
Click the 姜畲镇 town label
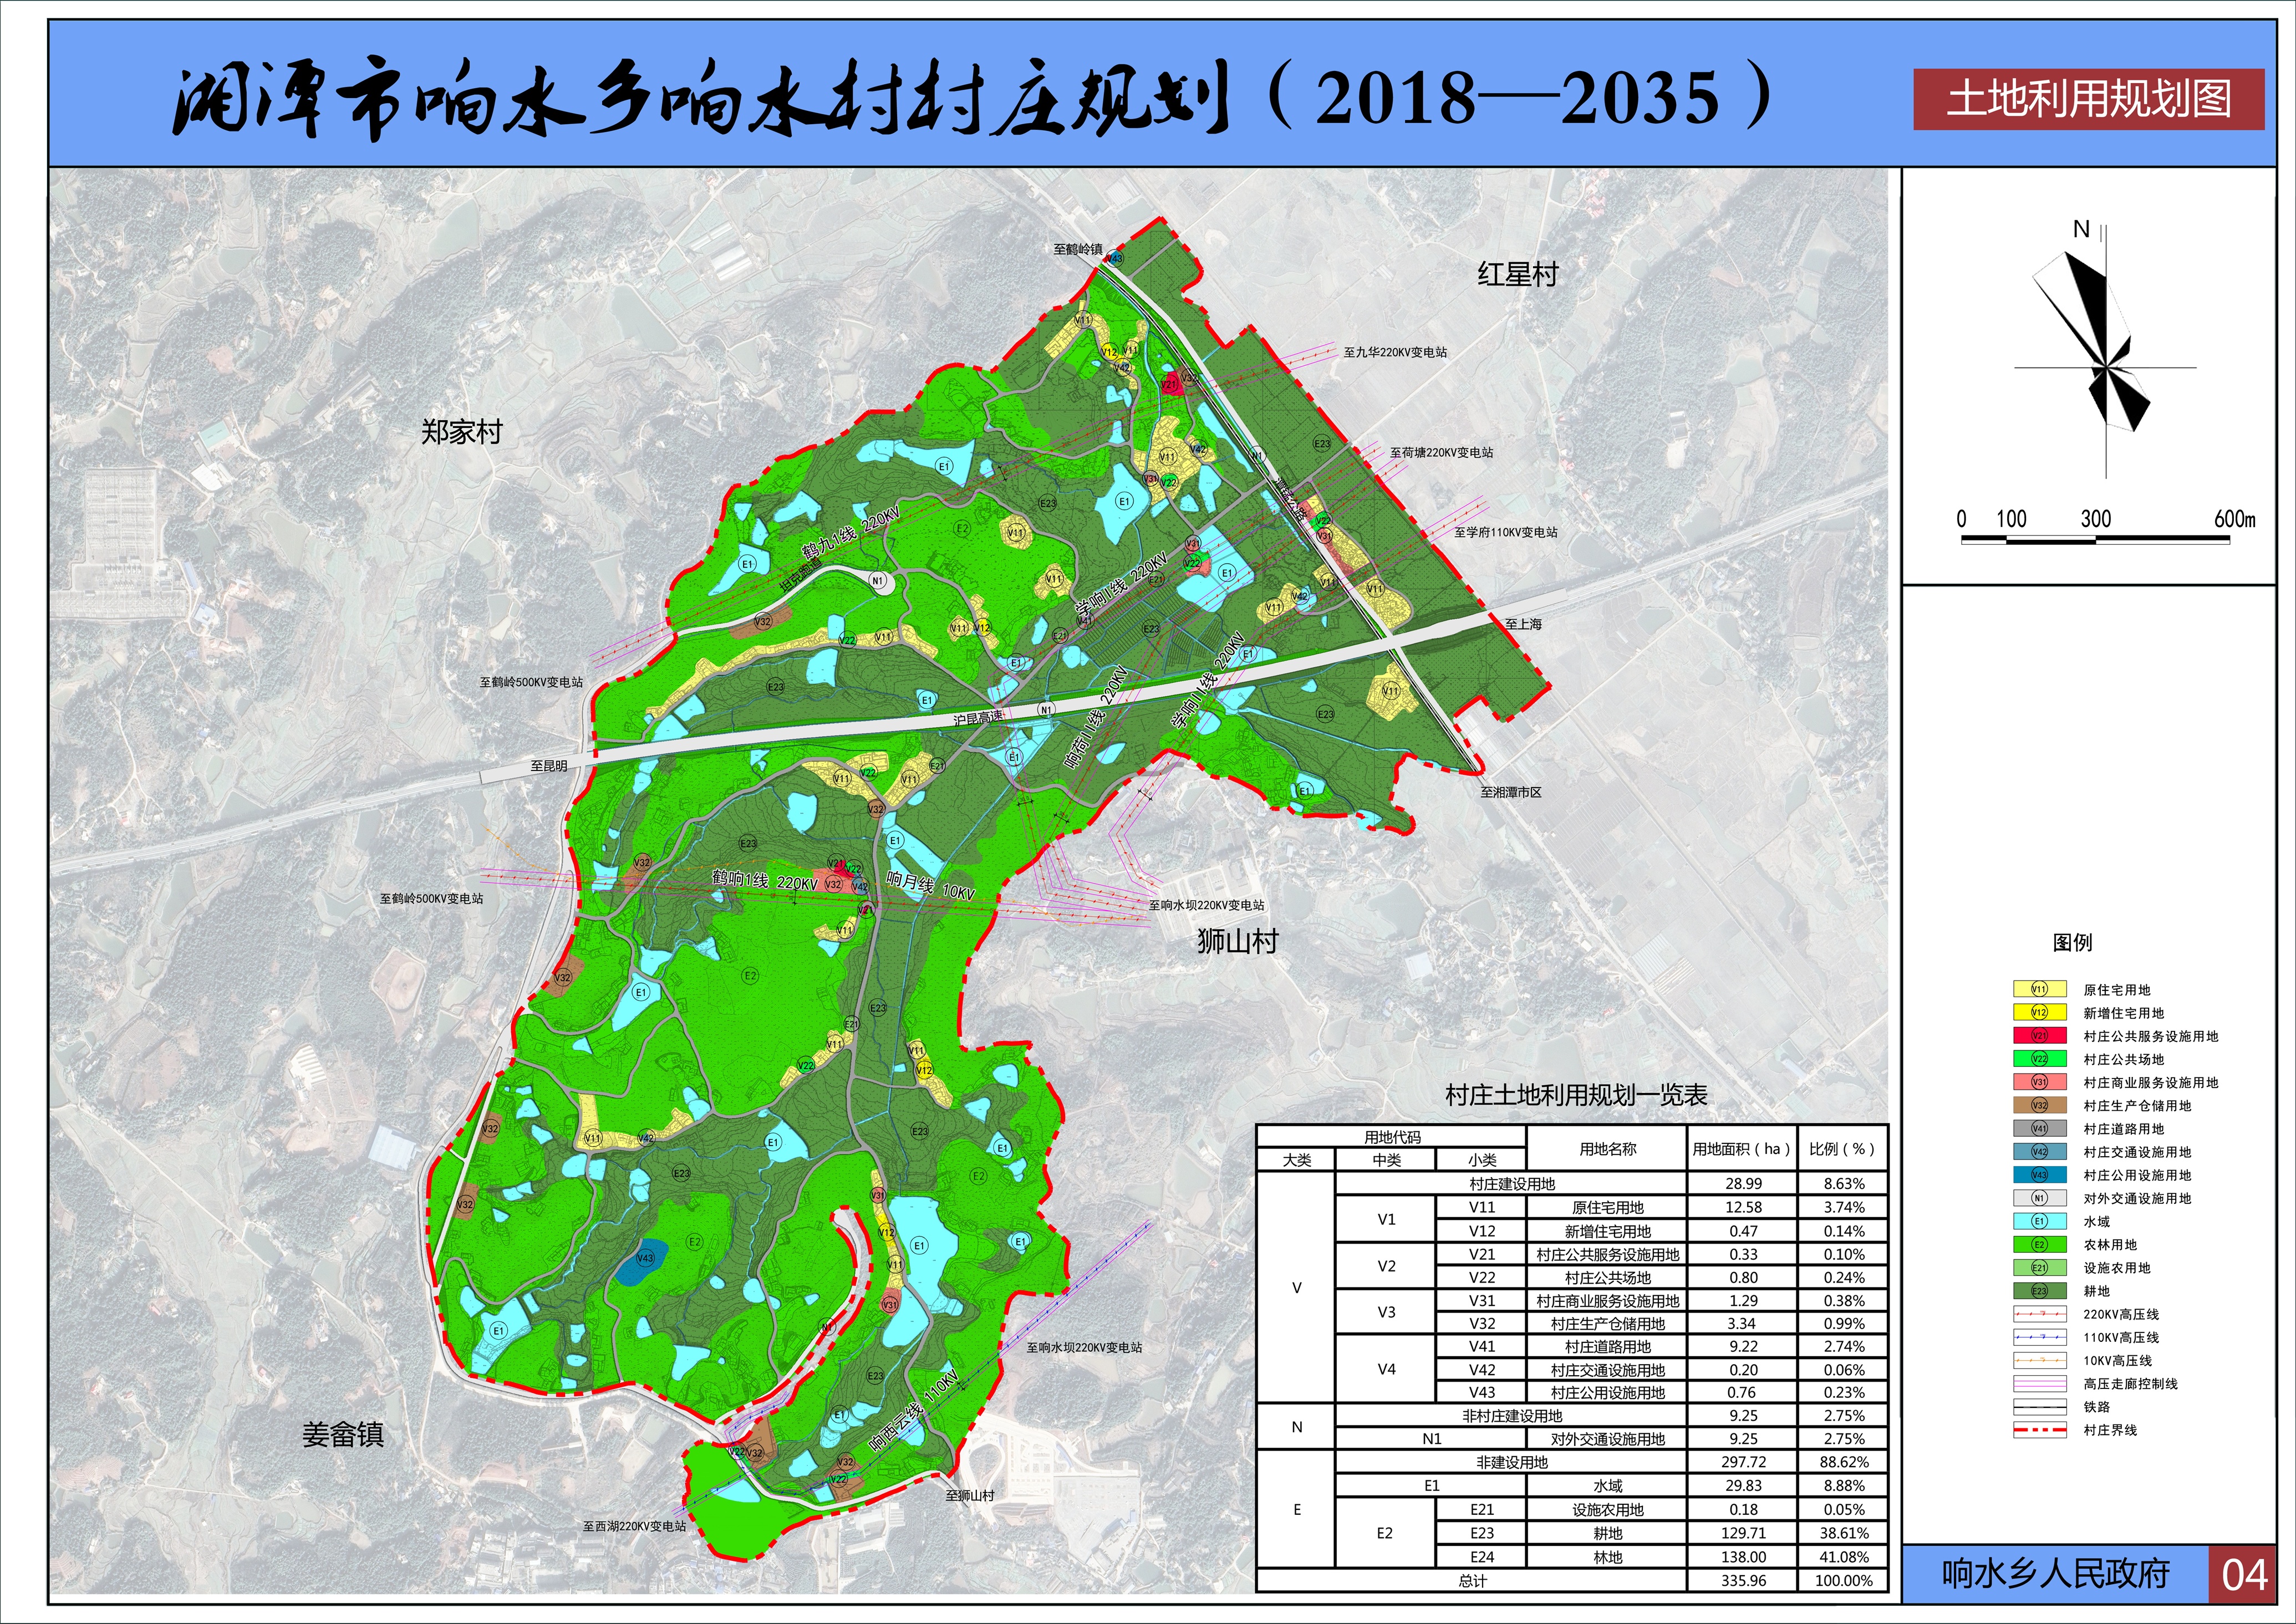pos(343,1435)
